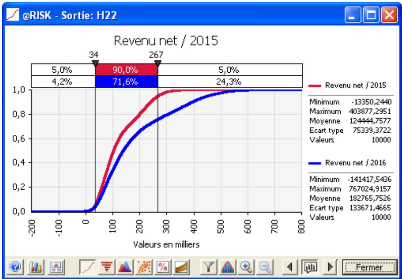Click the bar chart graph options icon
The height and width of the screenshot is (279, 402).
click(35, 266)
